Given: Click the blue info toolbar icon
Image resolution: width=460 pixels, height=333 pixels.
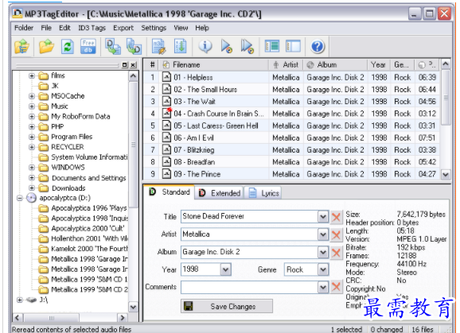Looking at the screenshot, I should click(x=205, y=47).
